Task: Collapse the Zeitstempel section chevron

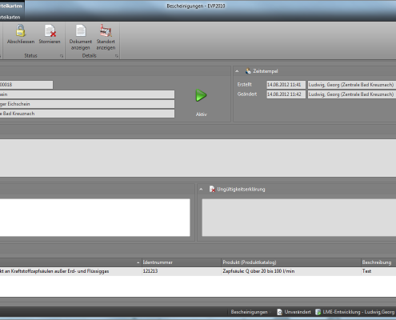Action: tap(237, 71)
